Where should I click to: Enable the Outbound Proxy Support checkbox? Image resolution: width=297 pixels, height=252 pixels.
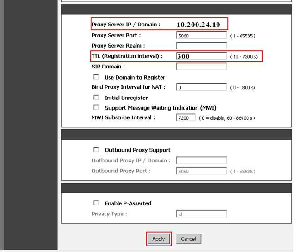[x=96, y=150]
